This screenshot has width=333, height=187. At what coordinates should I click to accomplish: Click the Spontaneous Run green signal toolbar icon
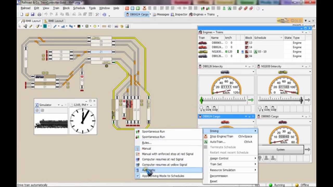(x=203, y=8)
